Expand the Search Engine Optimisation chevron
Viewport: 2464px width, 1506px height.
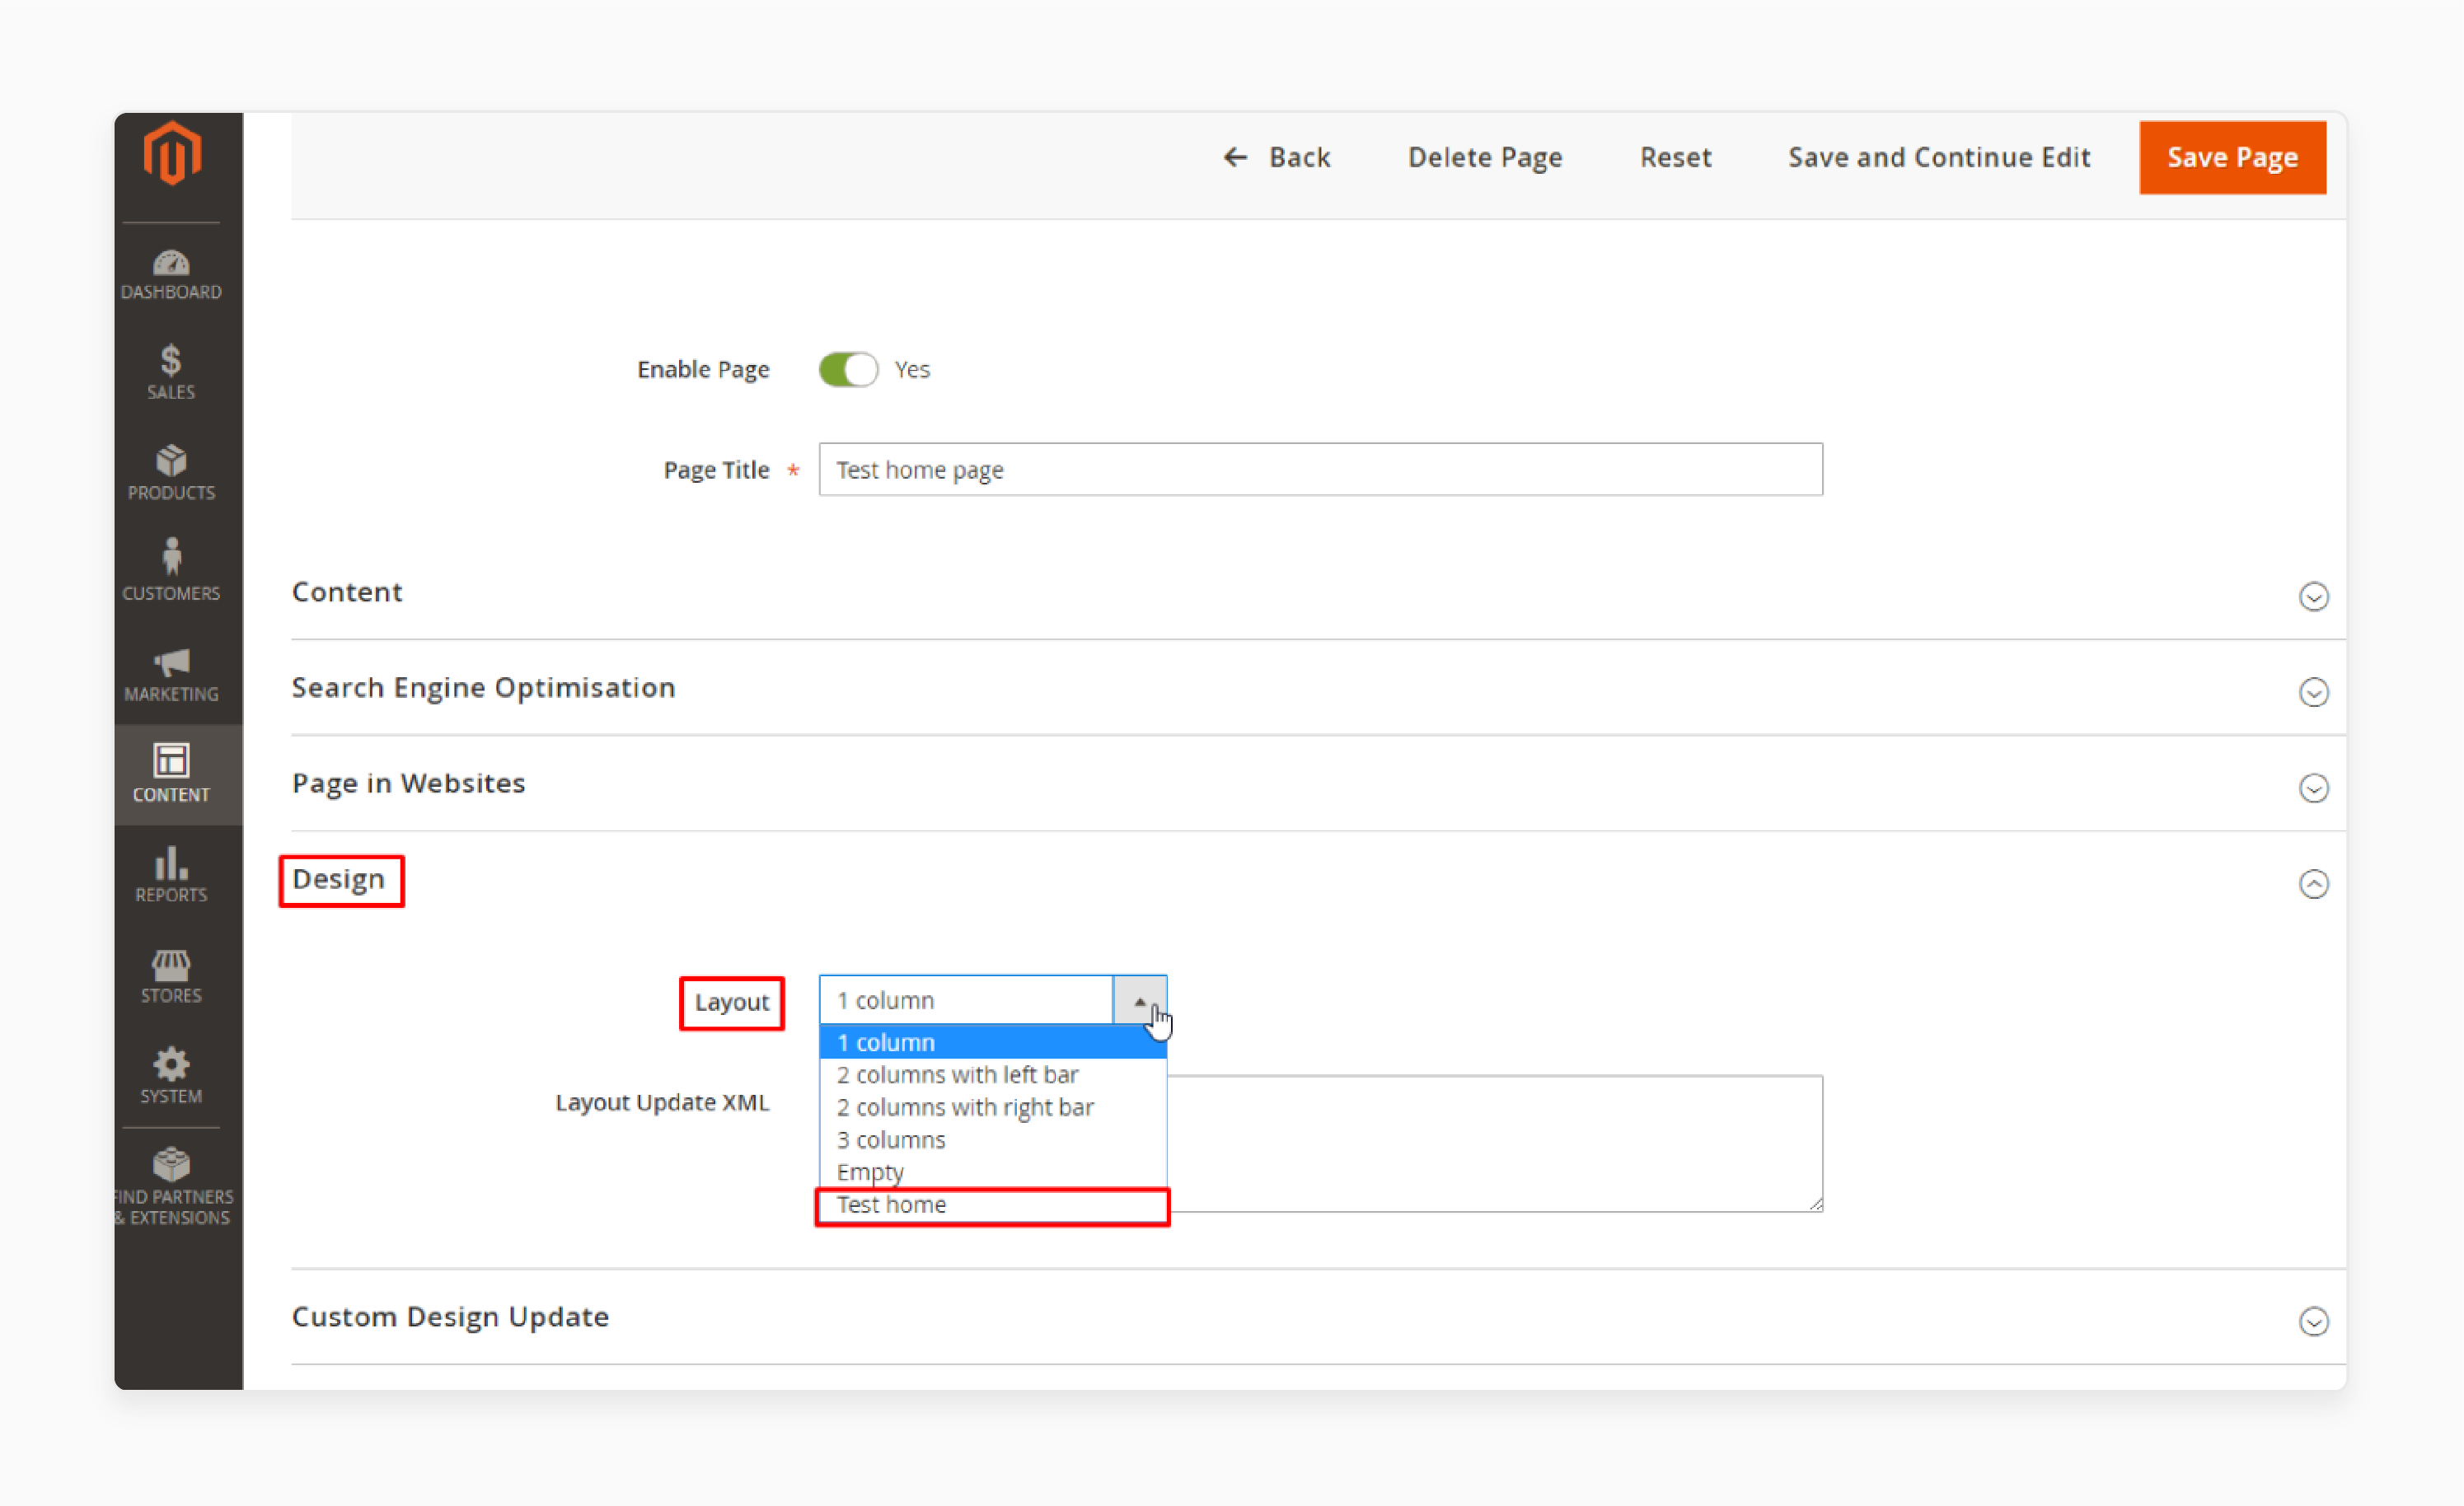coord(2313,692)
